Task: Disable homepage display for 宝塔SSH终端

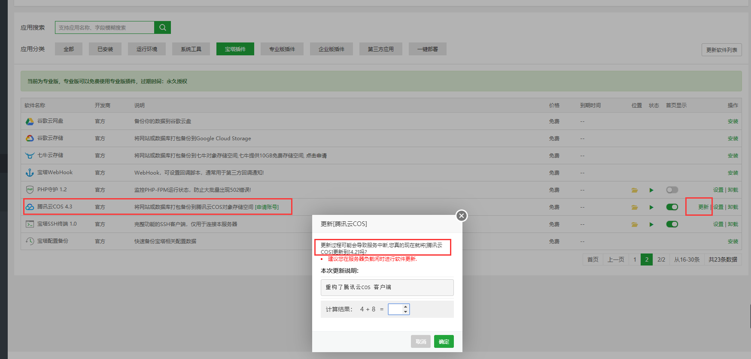Action: [x=672, y=224]
